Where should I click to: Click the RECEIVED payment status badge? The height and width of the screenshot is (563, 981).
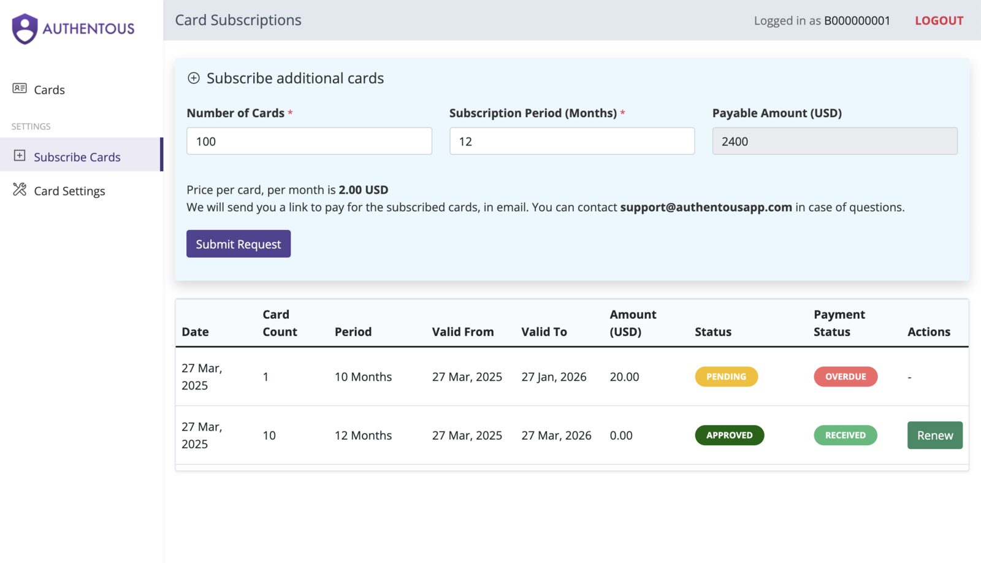[845, 435]
